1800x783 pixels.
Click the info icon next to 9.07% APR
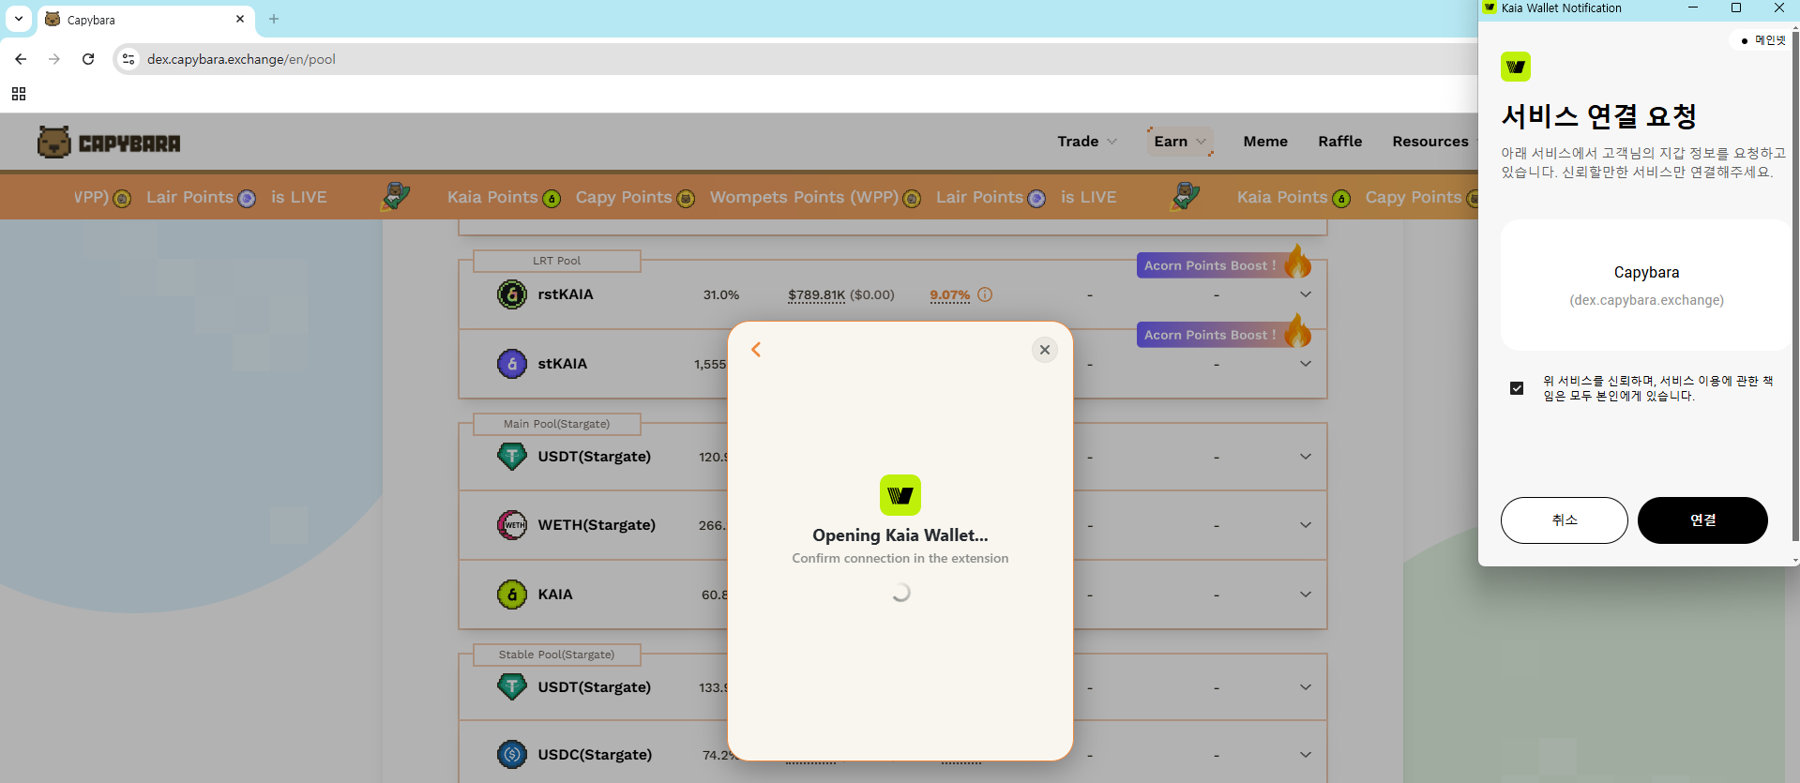point(985,294)
